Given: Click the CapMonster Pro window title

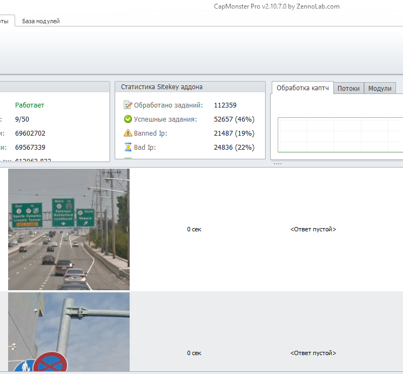Looking at the screenshot, I should point(277,6).
